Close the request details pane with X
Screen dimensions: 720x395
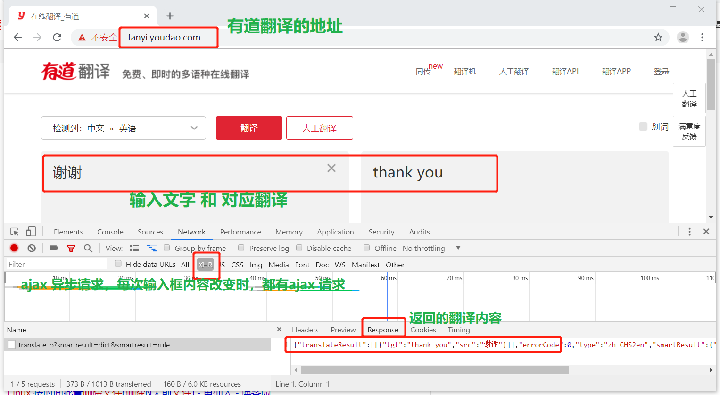coord(279,330)
